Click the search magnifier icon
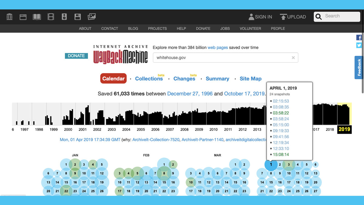Viewport: 364px width, 205px height. click(318, 17)
